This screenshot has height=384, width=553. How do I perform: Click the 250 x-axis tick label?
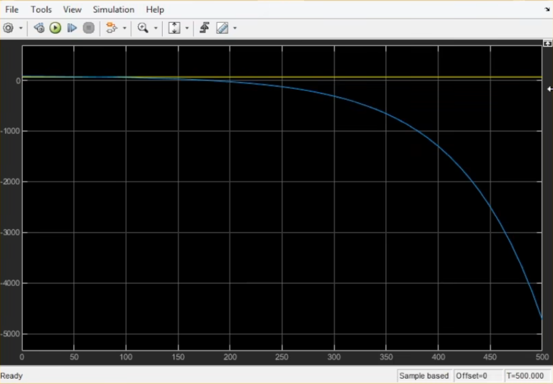(282, 357)
